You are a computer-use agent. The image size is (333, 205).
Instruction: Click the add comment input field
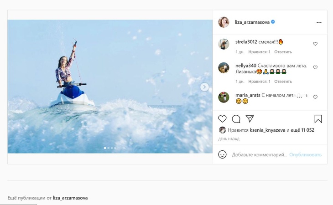(259, 155)
